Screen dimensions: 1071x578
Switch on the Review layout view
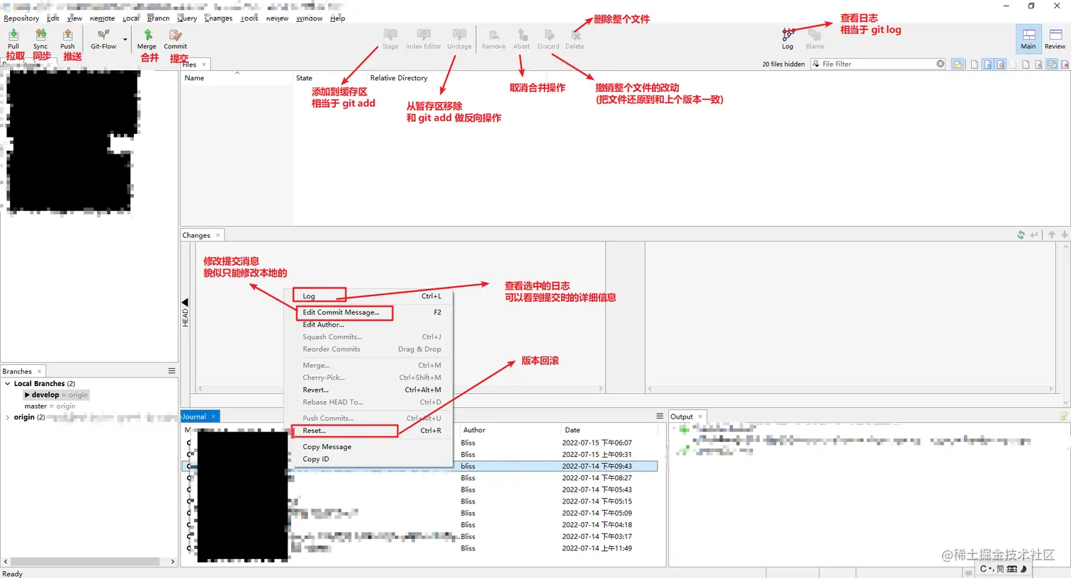(x=1055, y=38)
